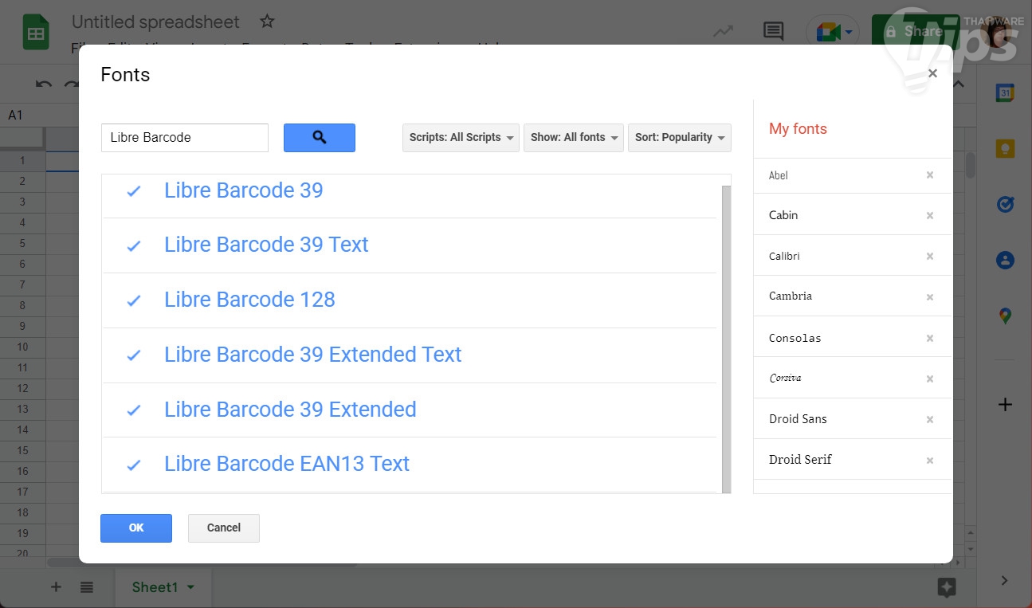This screenshot has width=1032, height=608.
Task: Open Contacts side panel icon
Action: pyautogui.click(x=1005, y=261)
